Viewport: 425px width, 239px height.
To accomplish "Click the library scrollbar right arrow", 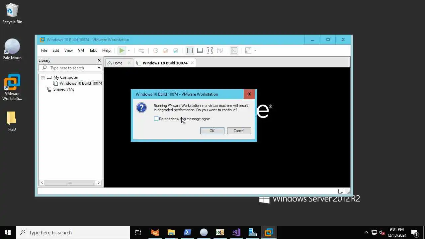I will (99, 183).
